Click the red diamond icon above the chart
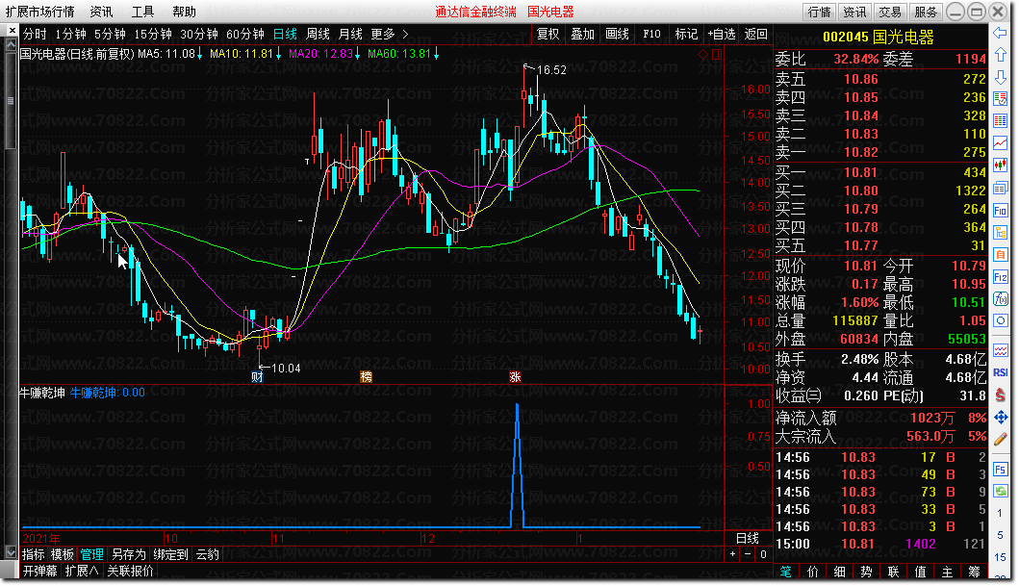The height and width of the screenshot is (586, 1019). pos(702,55)
